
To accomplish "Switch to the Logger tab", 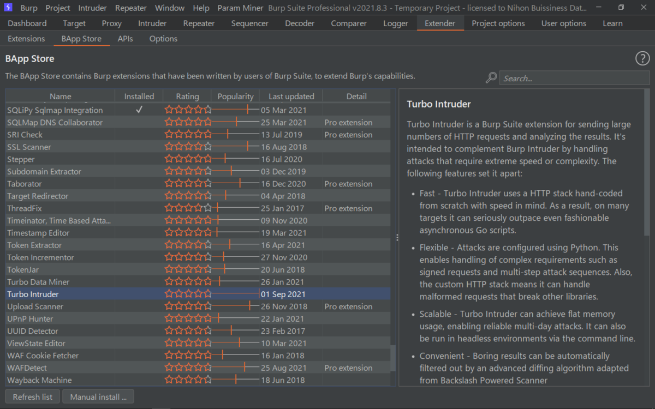I will 396,23.
